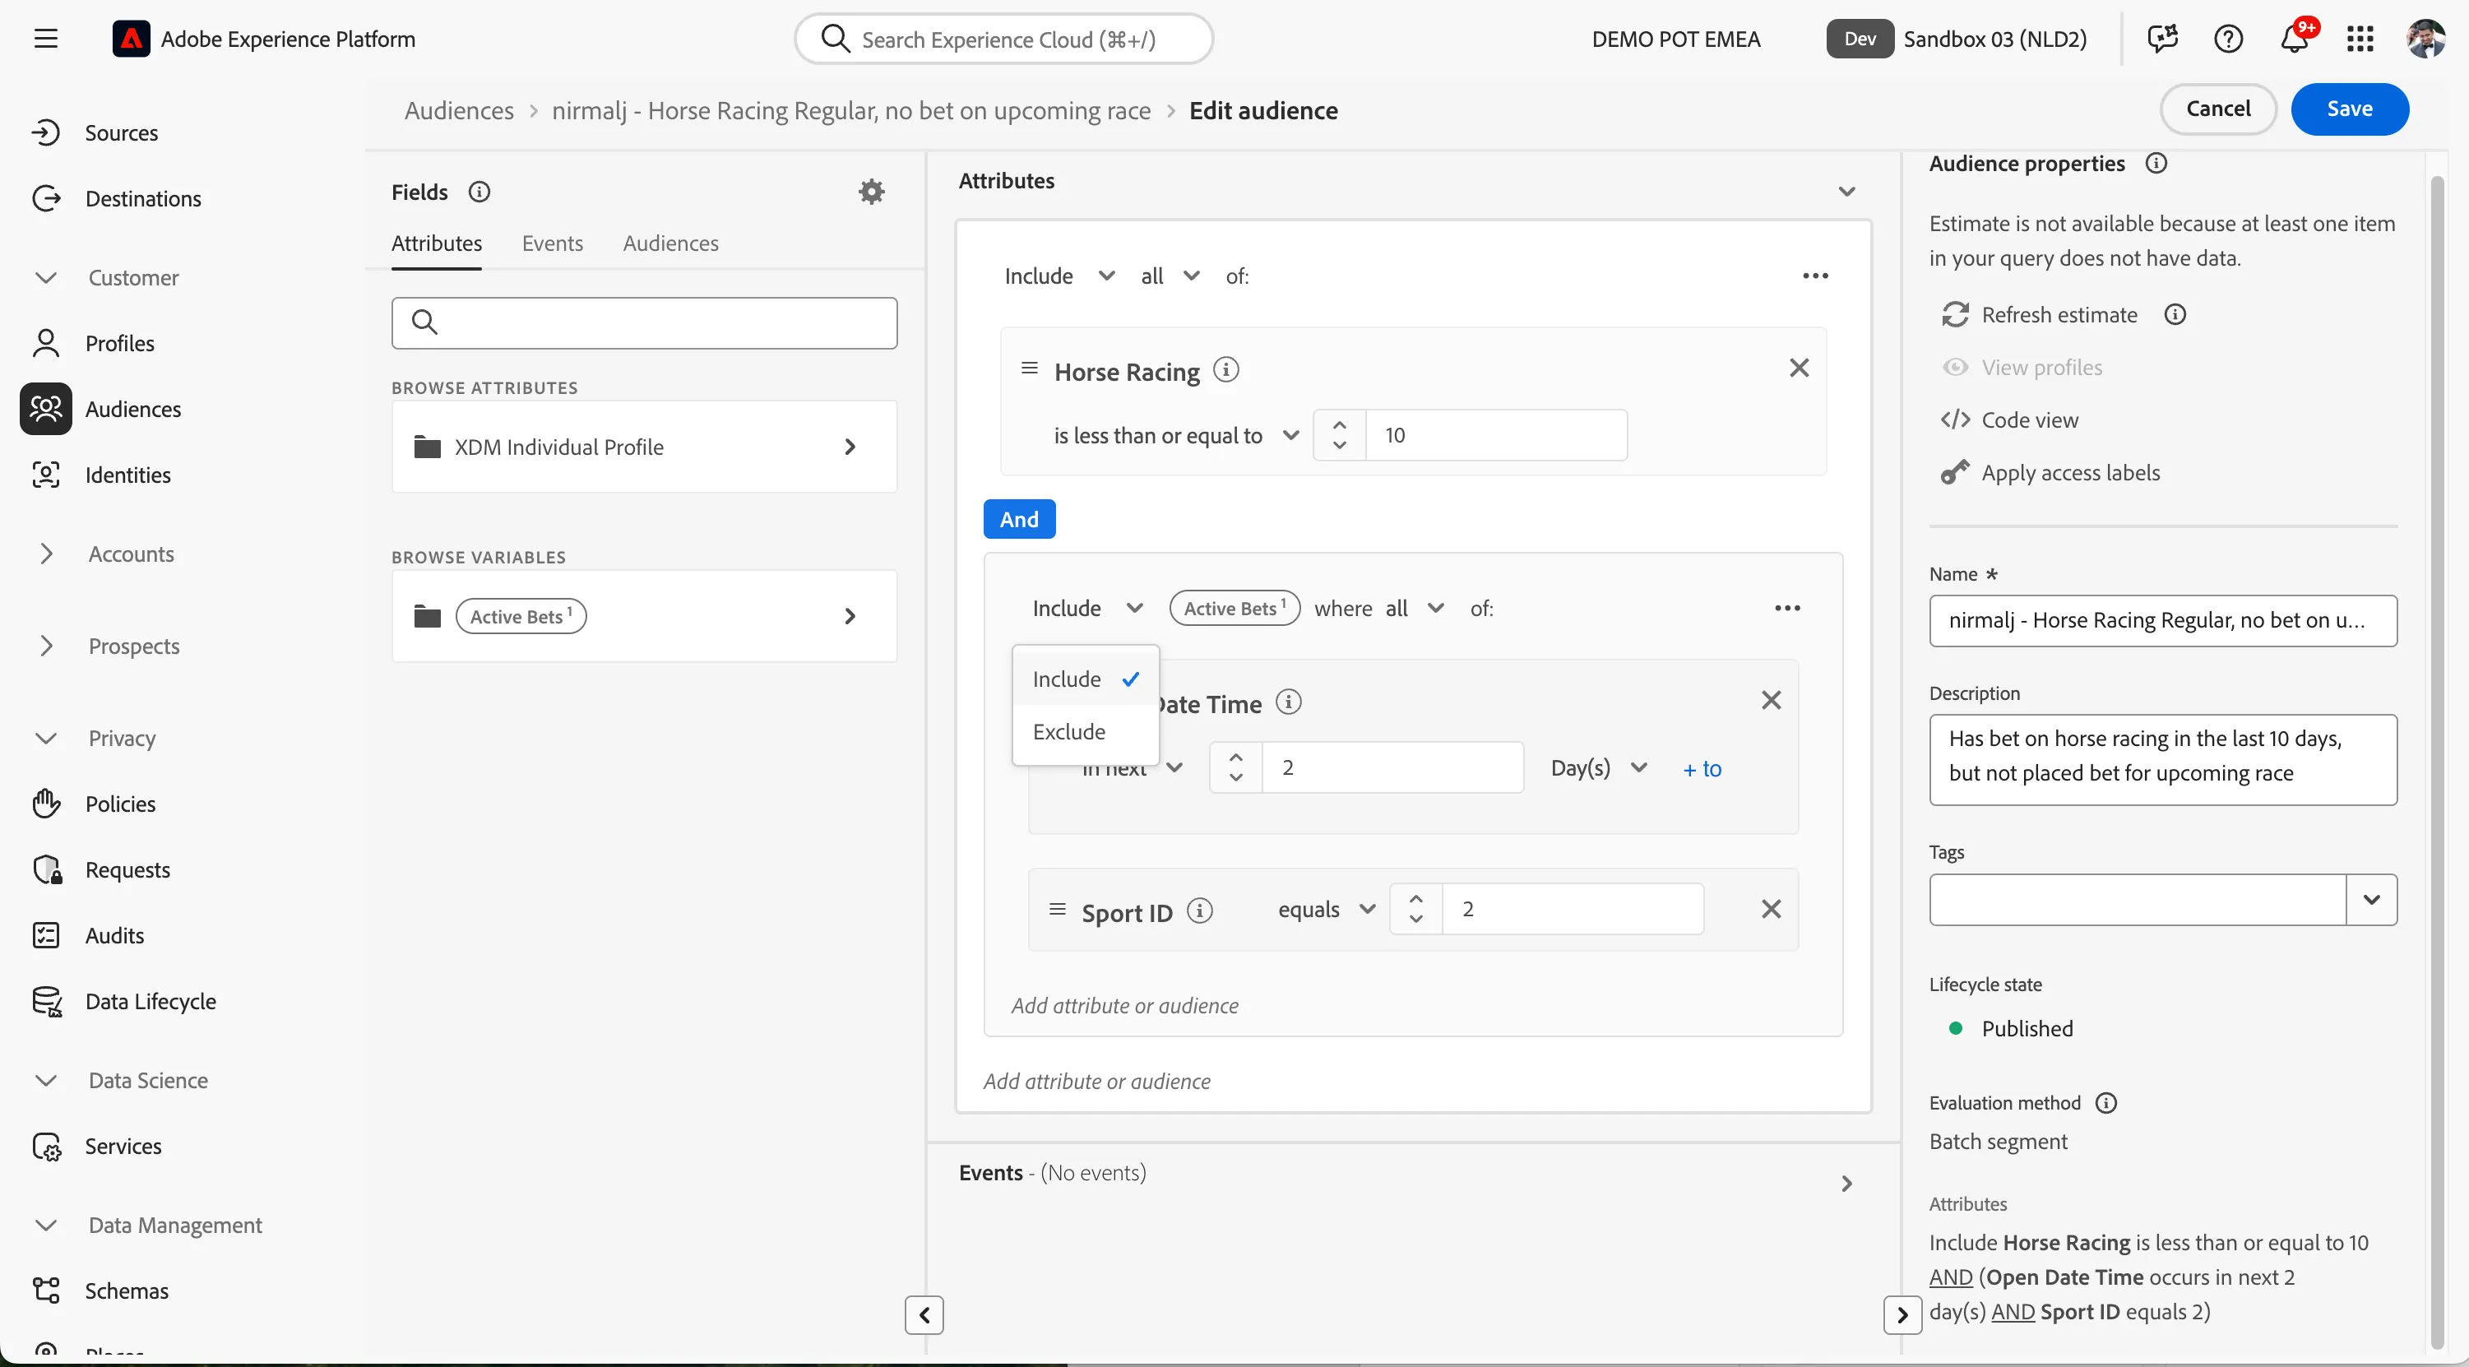Open the hamburger navigation menu
Viewport: 2469px width, 1367px height.
tap(45, 39)
